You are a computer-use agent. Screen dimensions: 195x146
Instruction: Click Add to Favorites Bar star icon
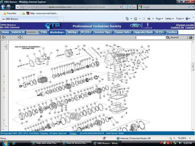click(23, 13)
